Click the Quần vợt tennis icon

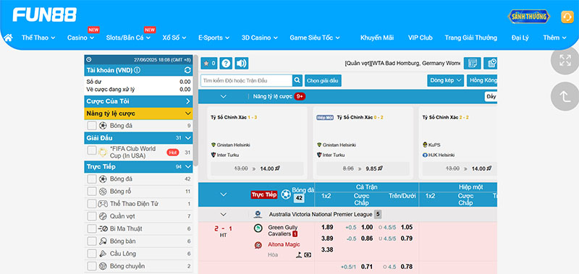pyautogui.click(x=103, y=216)
